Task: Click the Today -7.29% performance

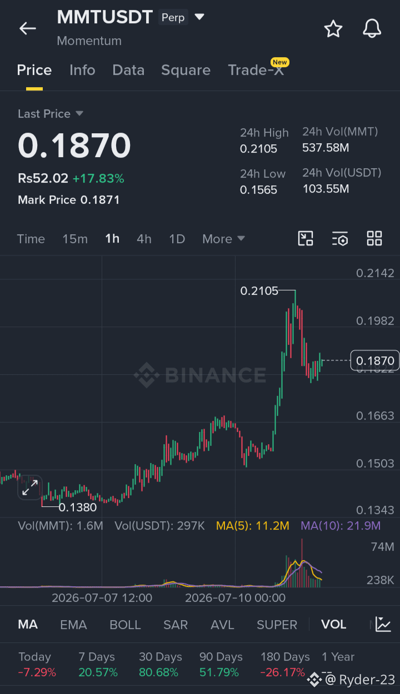Action: pos(37,665)
